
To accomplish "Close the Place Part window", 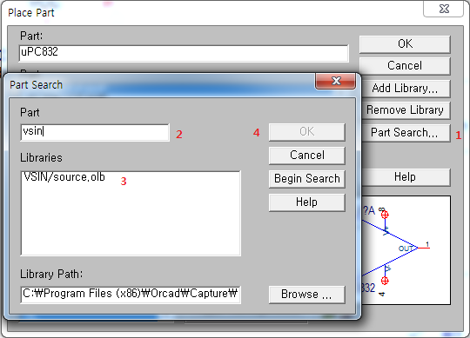I will click(x=444, y=9).
